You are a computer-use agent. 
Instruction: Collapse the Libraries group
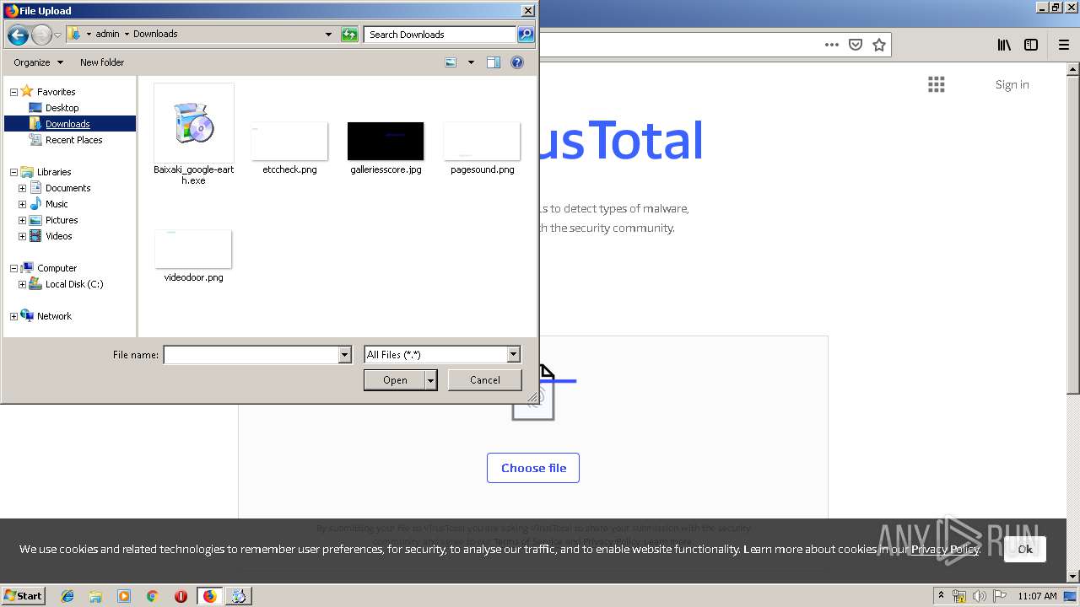13,172
